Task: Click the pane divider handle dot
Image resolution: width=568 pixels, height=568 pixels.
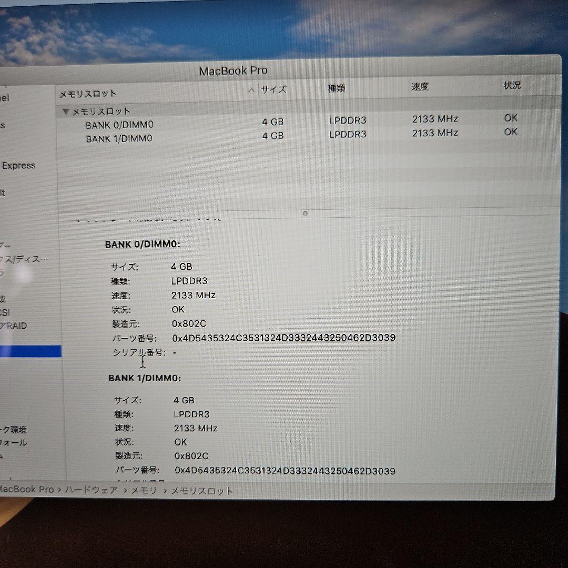Action: point(305,214)
